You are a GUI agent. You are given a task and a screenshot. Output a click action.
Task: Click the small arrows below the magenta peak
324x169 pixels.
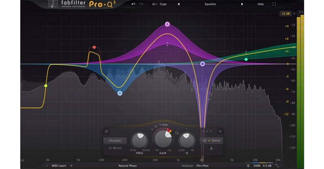click(167, 44)
